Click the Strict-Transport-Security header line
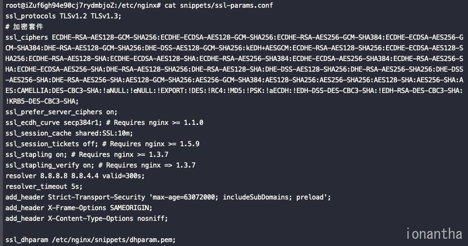The height and width of the screenshot is (246, 468). coord(168,197)
